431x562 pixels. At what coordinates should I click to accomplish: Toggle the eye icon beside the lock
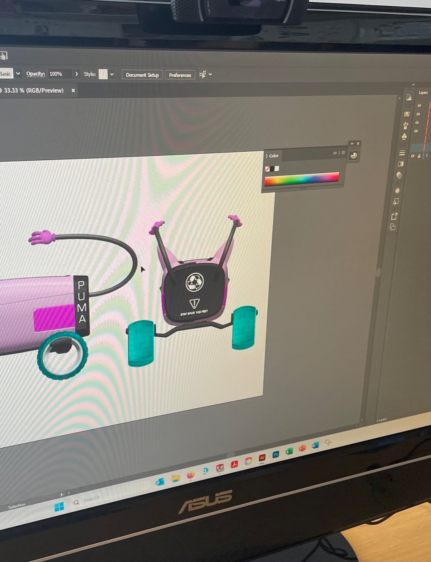(x=413, y=156)
